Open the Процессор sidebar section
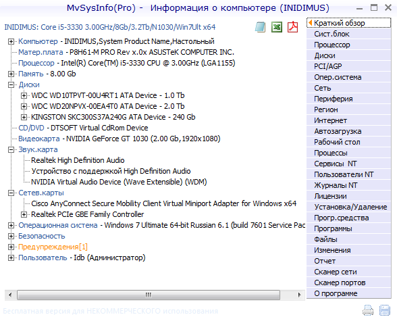The height and width of the screenshot is (319, 397). coord(348,45)
